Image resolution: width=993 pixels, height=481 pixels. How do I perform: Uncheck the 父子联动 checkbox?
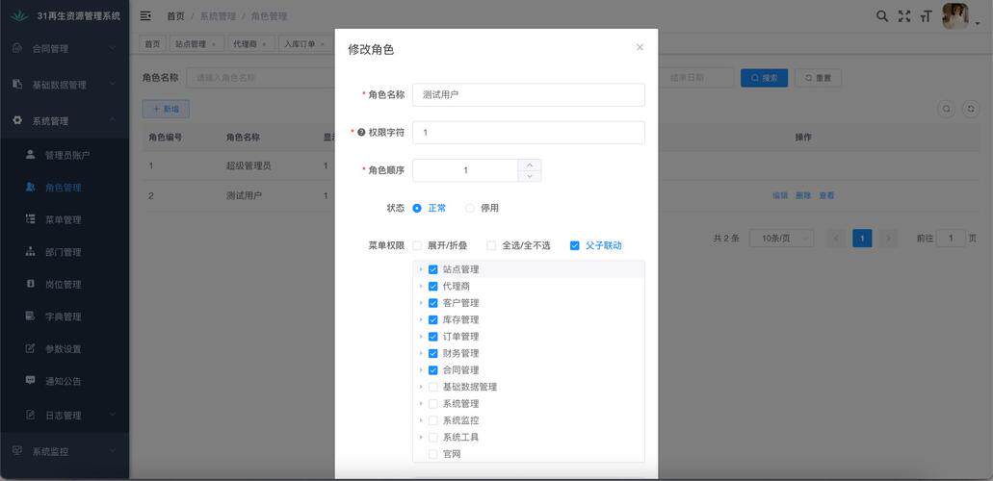click(574, 245)
